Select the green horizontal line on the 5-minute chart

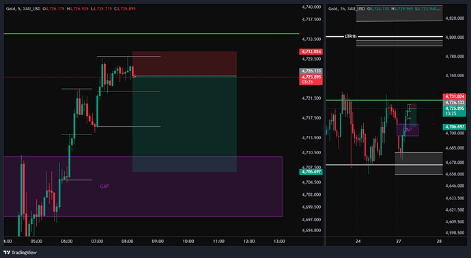tap(152, 33)
